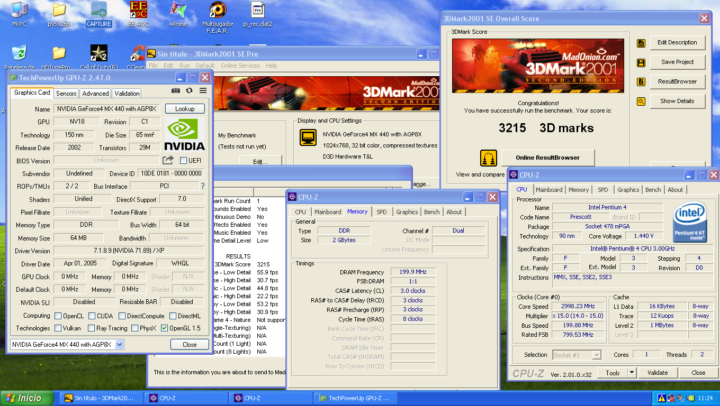Click the Online ResultBrowser button
The image size is (720, 406).
[547, 158]
